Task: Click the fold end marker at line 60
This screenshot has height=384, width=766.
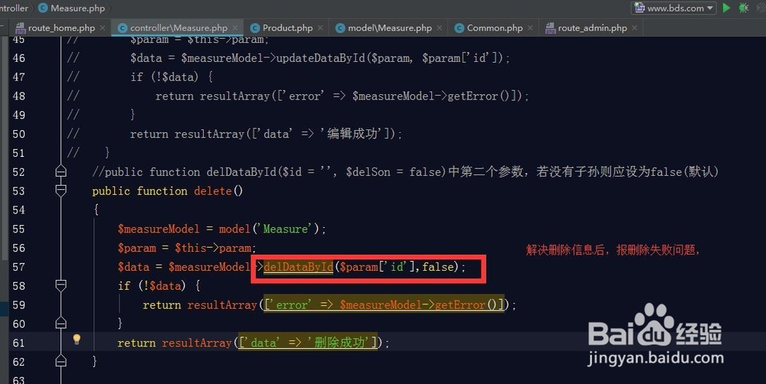Action: coord(61,323)
